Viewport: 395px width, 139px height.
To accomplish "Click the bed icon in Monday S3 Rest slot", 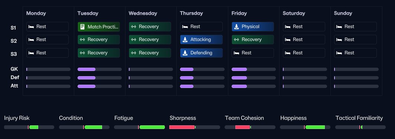I will tap(31, 53).
